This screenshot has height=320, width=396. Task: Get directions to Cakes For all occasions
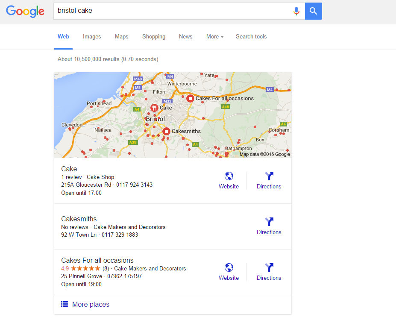(x=269, y=268)
